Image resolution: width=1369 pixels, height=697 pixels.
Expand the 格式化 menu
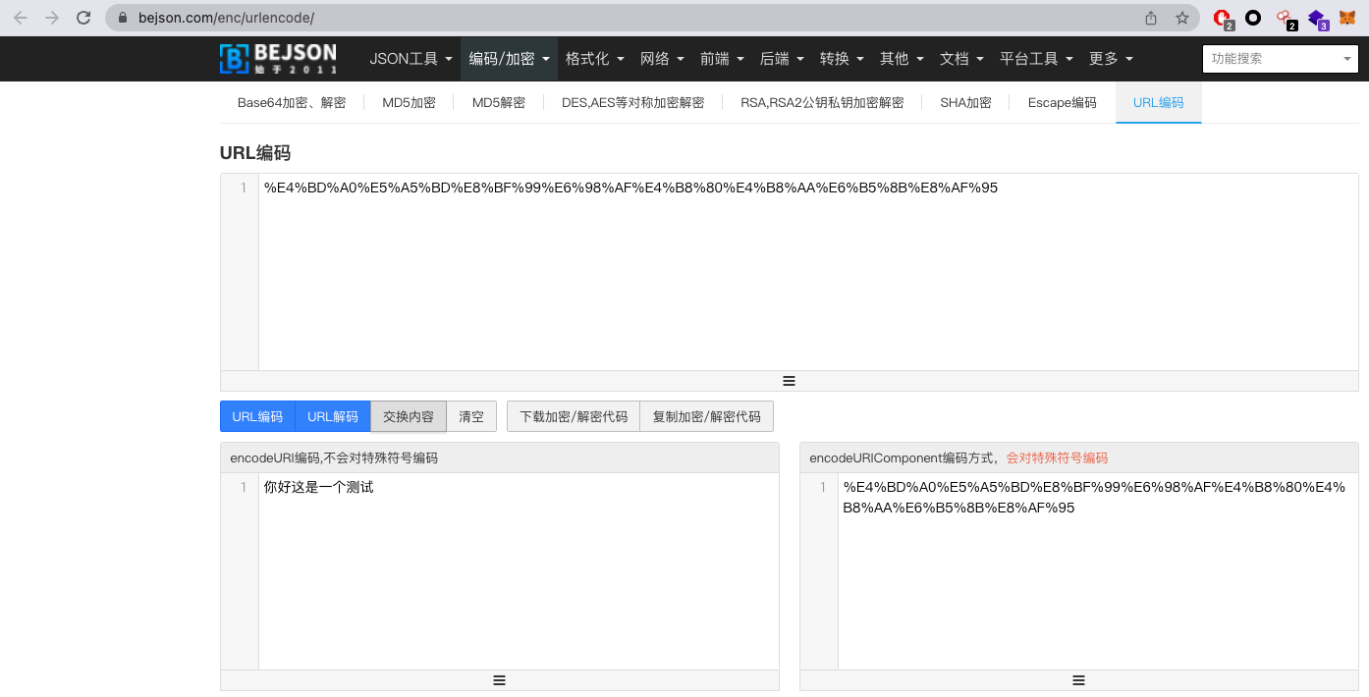pyautogui.click(x=595, y=59)
